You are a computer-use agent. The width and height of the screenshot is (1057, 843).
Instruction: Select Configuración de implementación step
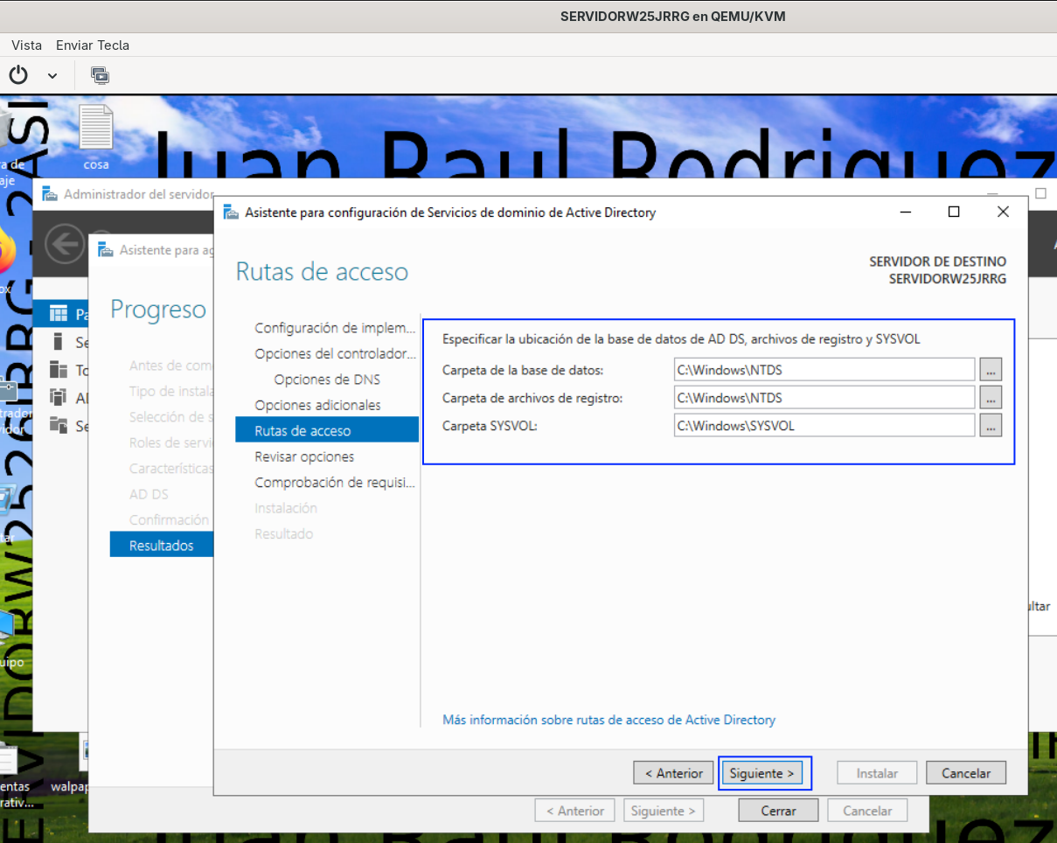[x=335, y=328]
